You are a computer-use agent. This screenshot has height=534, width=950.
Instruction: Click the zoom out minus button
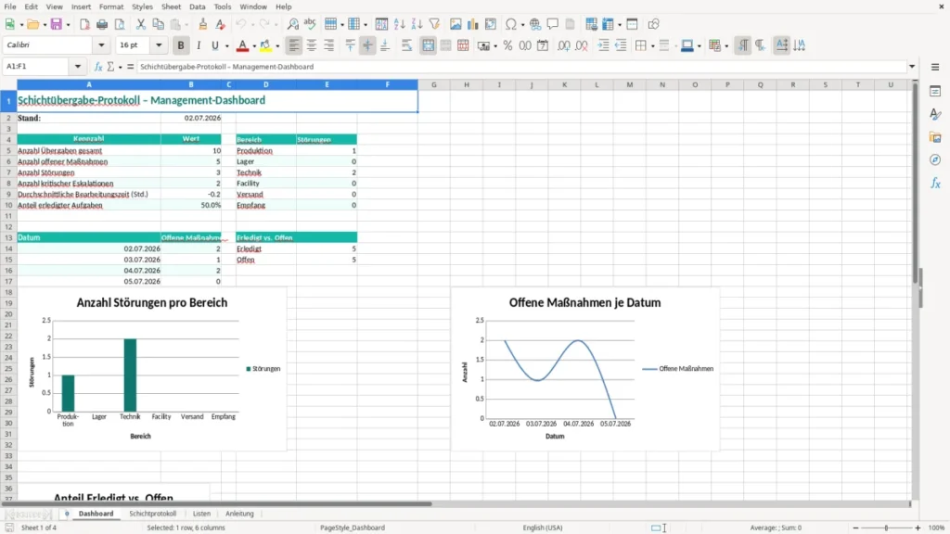click(855, 528)
